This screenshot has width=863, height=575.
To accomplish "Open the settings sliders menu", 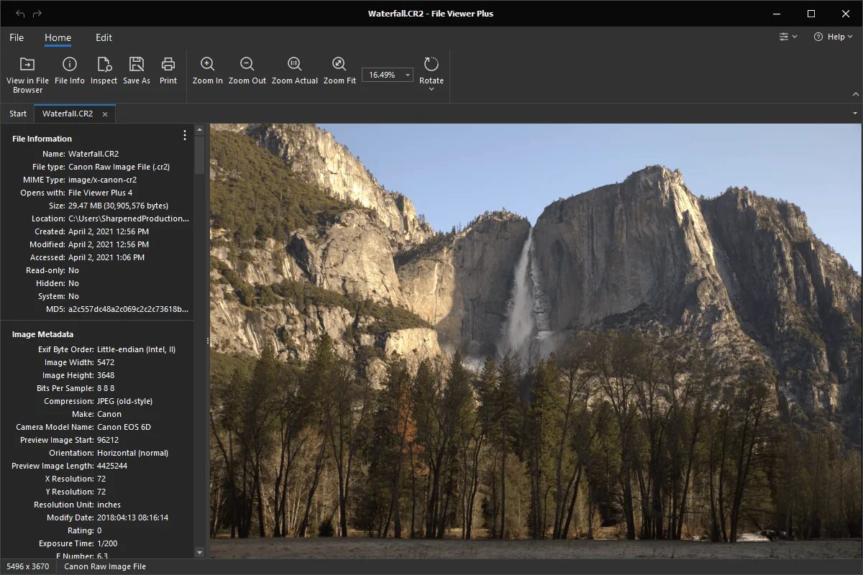I will pyautogui.click(x=788, y=37).
